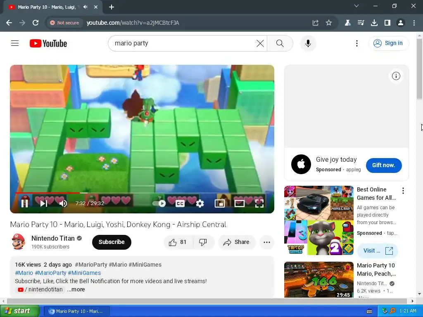Select the address bar URL

pyautogui.click(x=133, y=23)
